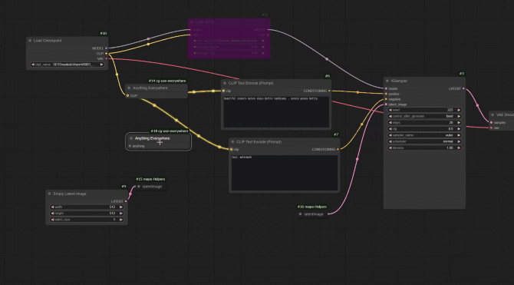The height and width of the screenshot is (285, 514).
Task: Click the output port on latentImage node #16
Action: 328,214
